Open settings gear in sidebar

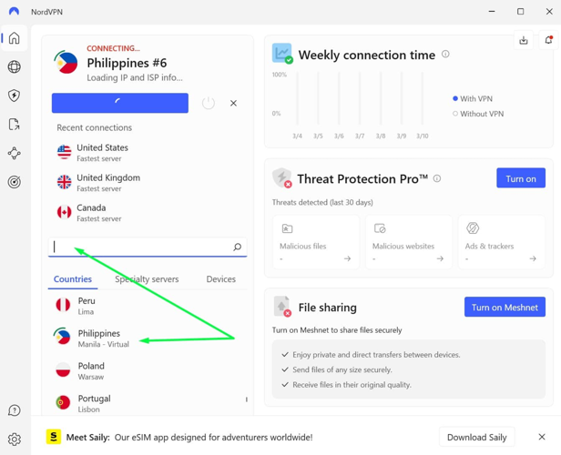click(x=15, y=439)
